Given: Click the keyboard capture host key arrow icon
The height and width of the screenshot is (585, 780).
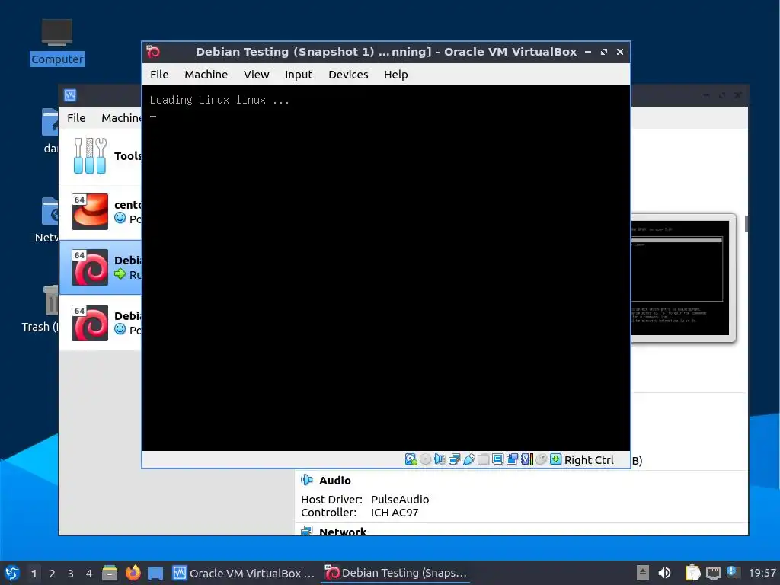Looking at the screenshot, I should pyautogui.click(x=555, y=459).
